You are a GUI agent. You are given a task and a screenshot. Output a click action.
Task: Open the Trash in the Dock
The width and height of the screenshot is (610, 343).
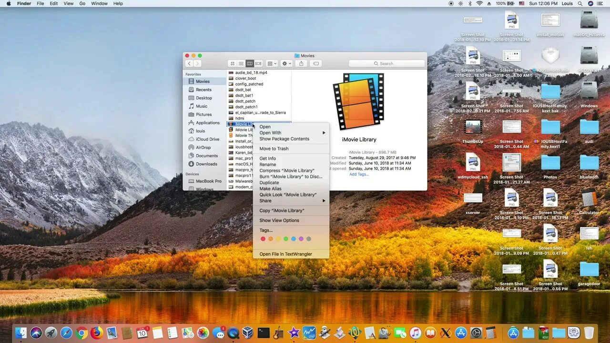[x=589, y=333]
